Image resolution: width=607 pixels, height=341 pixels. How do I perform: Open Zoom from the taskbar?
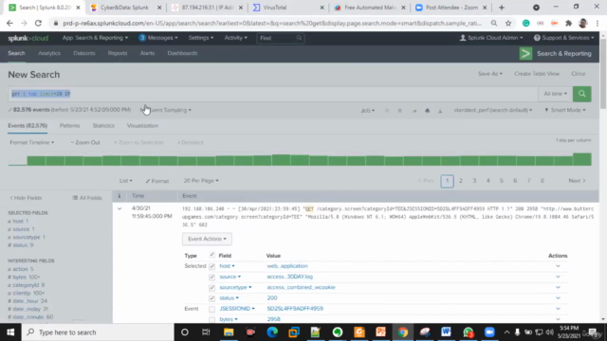[x=489, y=332]
